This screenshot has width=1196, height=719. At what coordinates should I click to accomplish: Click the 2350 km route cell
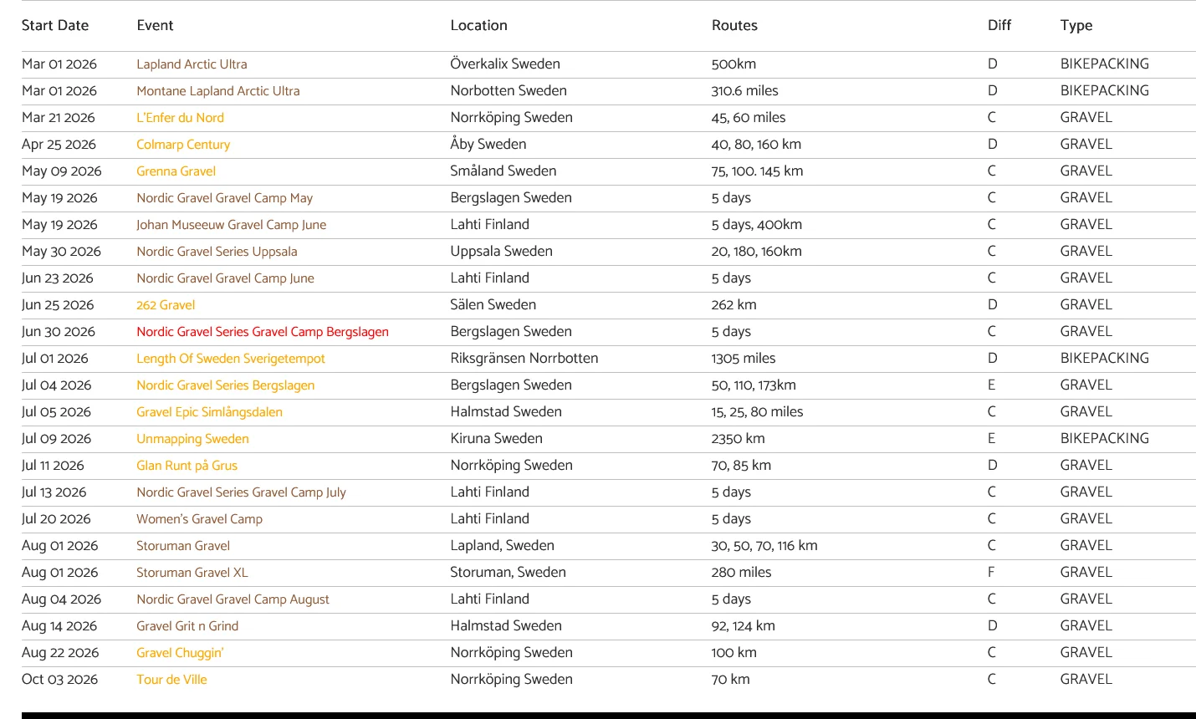[x=739, y=439]
